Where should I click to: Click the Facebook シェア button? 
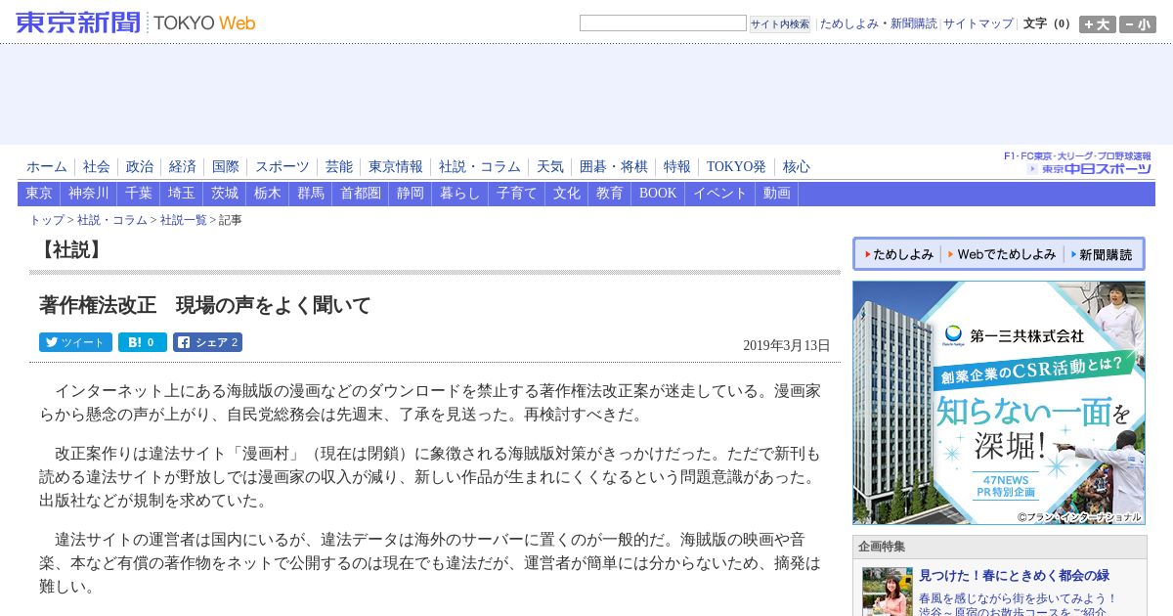tap(207, 342)
